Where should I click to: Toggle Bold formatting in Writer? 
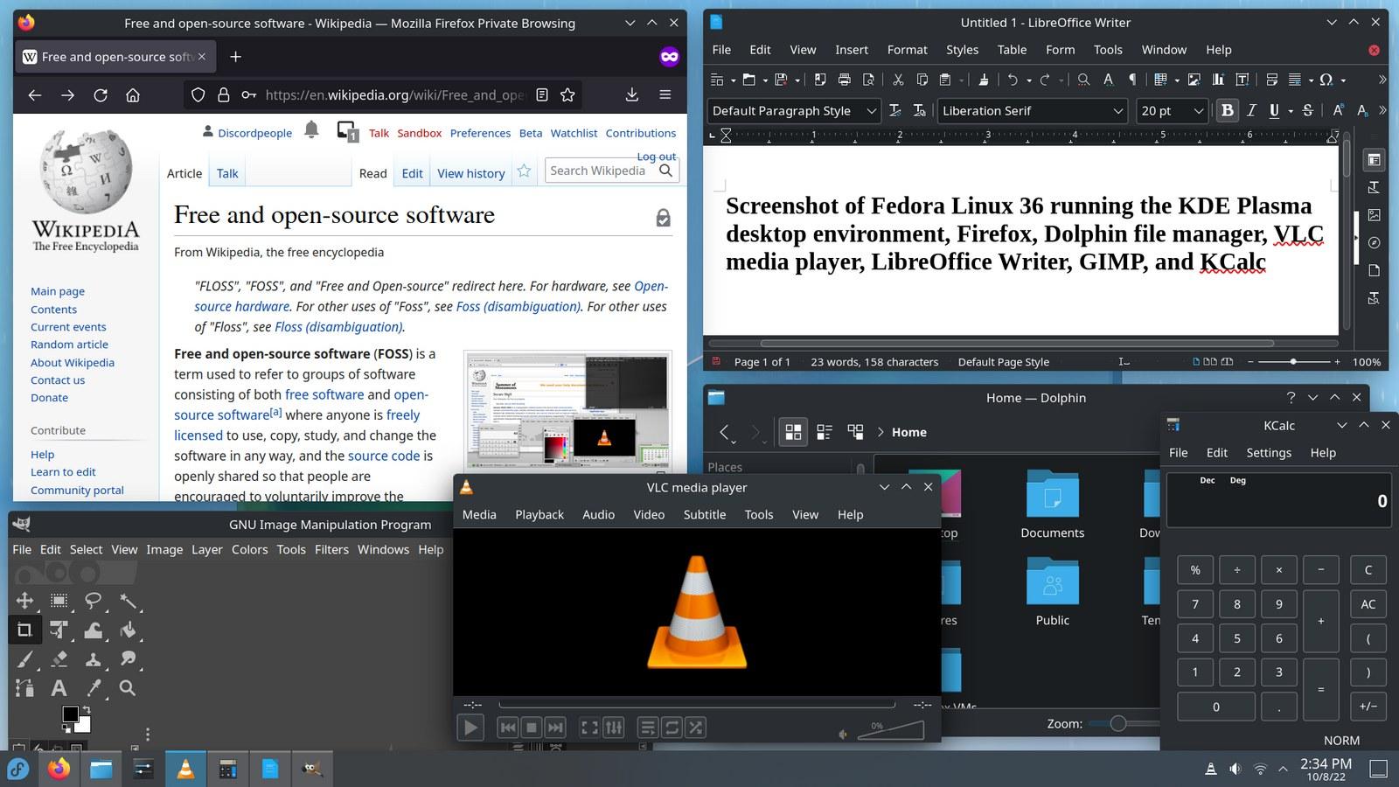[1227, 110]
